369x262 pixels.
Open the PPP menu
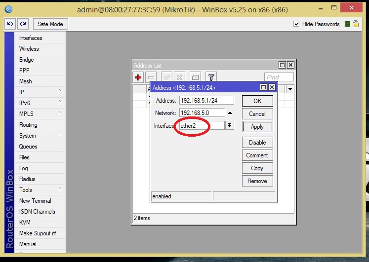(x=40, y=70)
